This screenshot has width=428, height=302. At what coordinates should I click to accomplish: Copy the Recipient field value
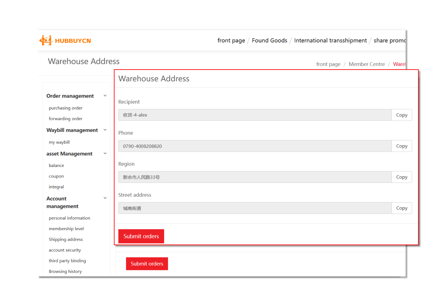coord(401,115)
